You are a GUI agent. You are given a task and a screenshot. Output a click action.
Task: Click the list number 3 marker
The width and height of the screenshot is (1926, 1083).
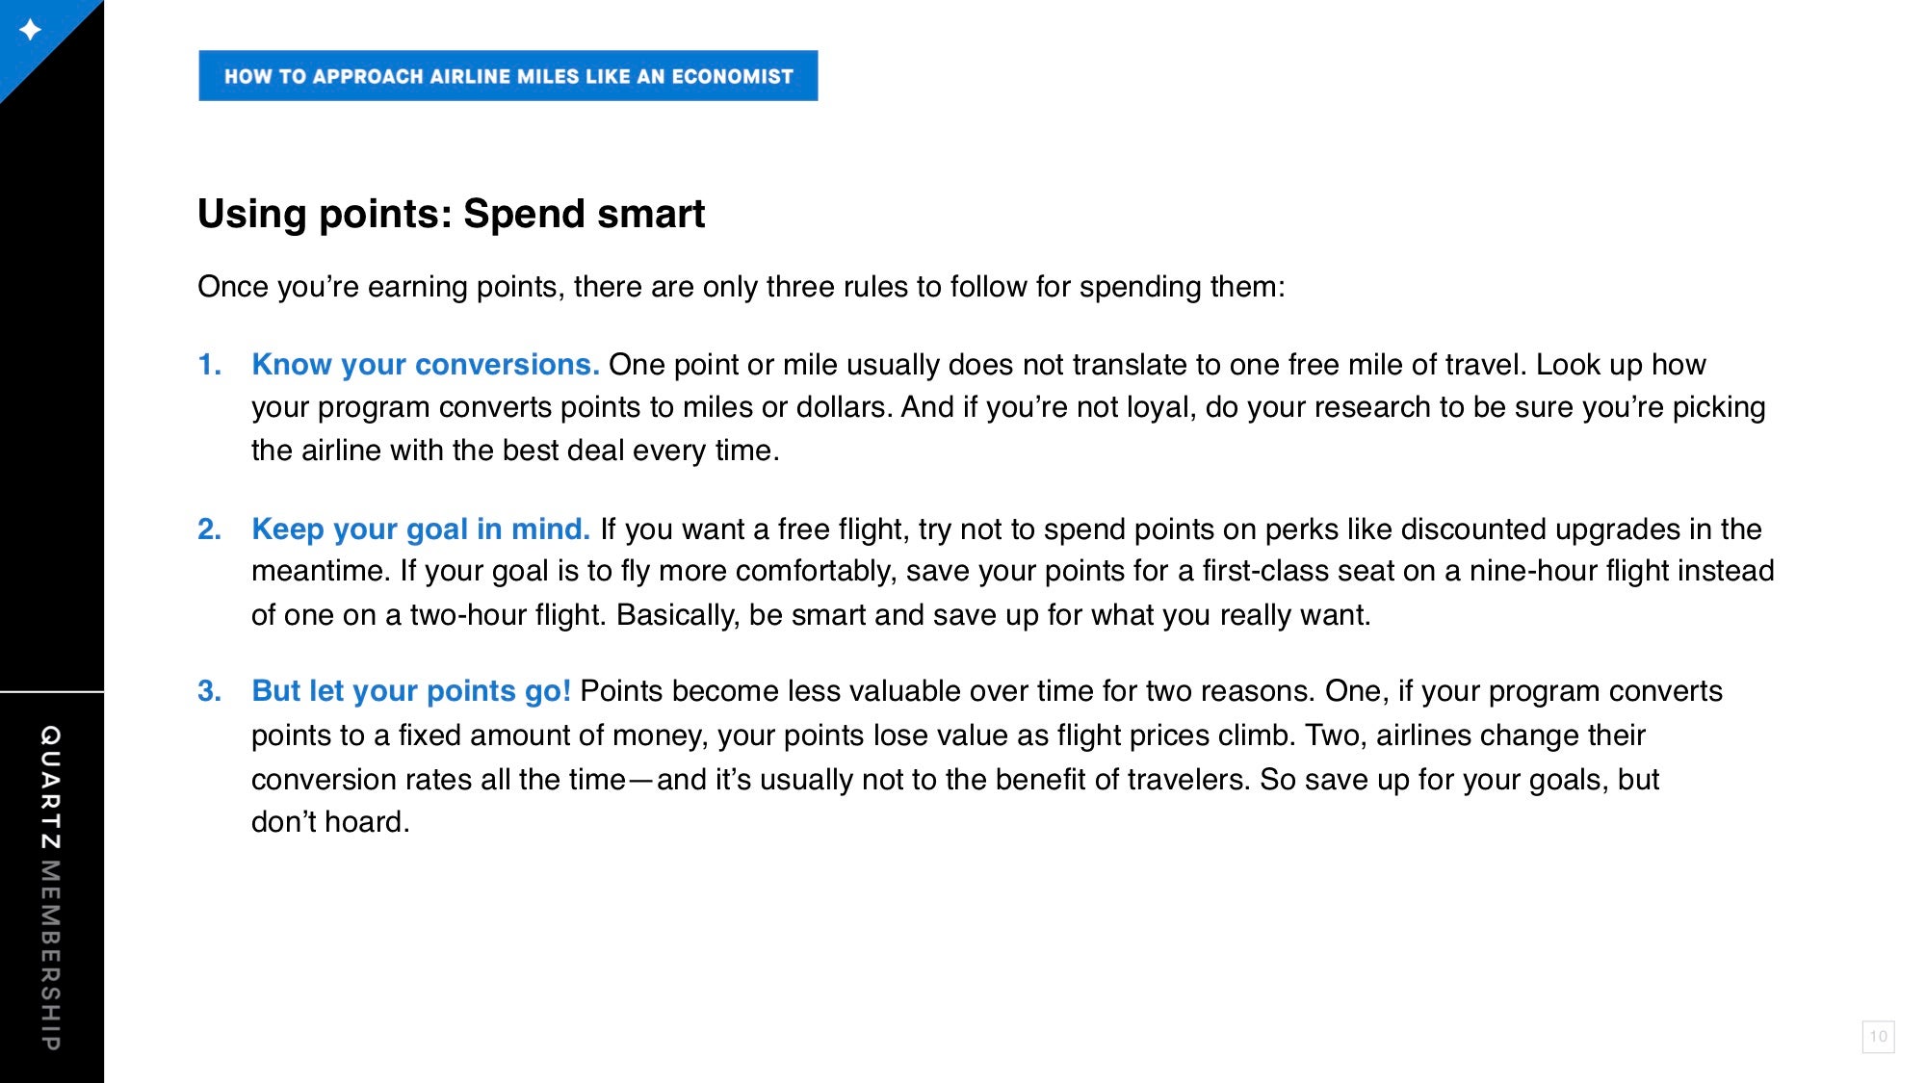coord(210,691)
